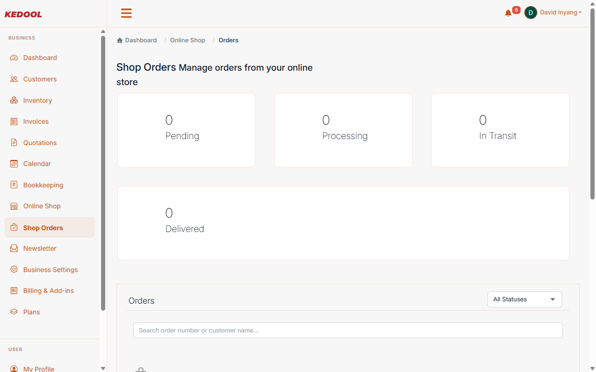Open Business Settings from sidebar
Image resolution: width=596 pixels, height=372 pixels.
(51, 270)
